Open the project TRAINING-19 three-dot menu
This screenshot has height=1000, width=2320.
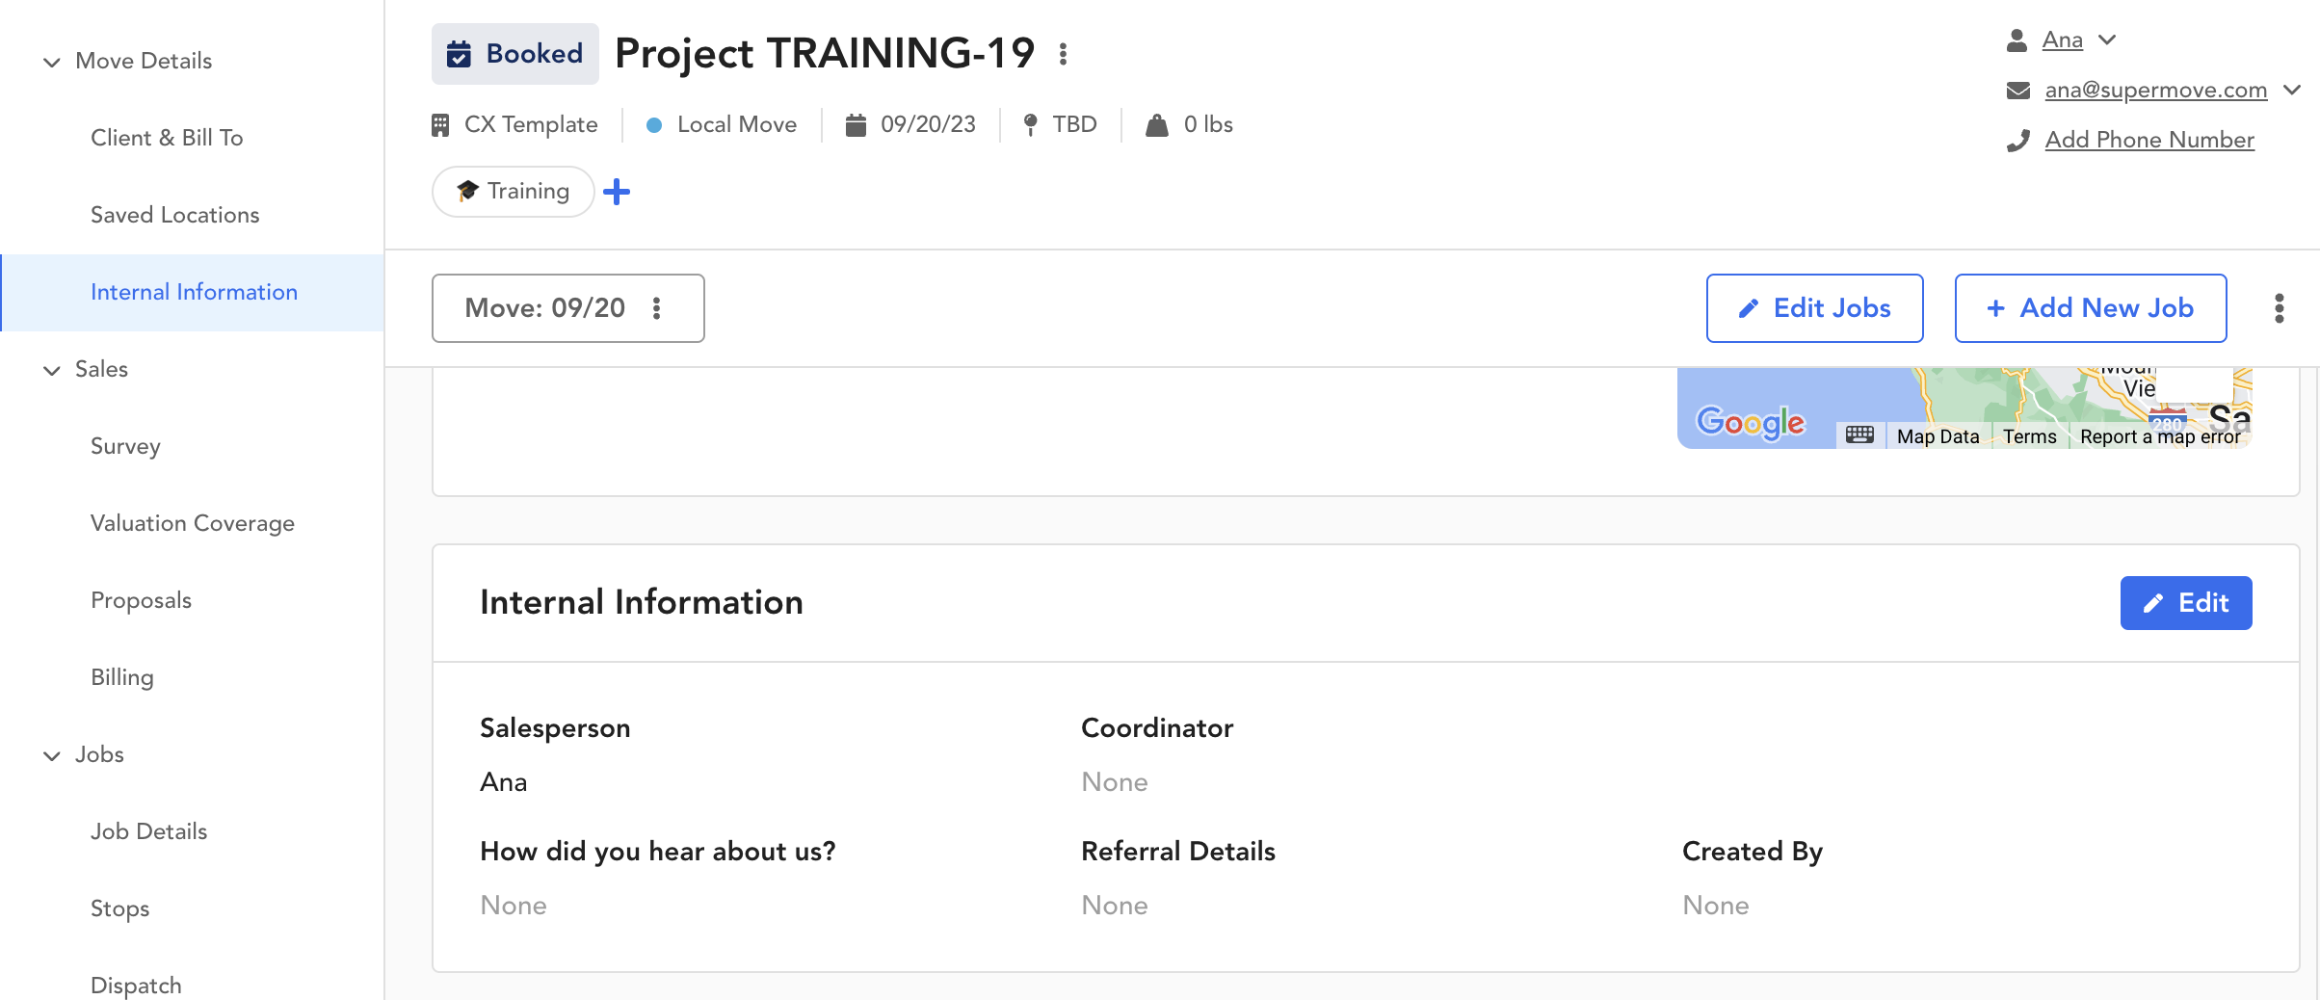tap(1063, 54)
